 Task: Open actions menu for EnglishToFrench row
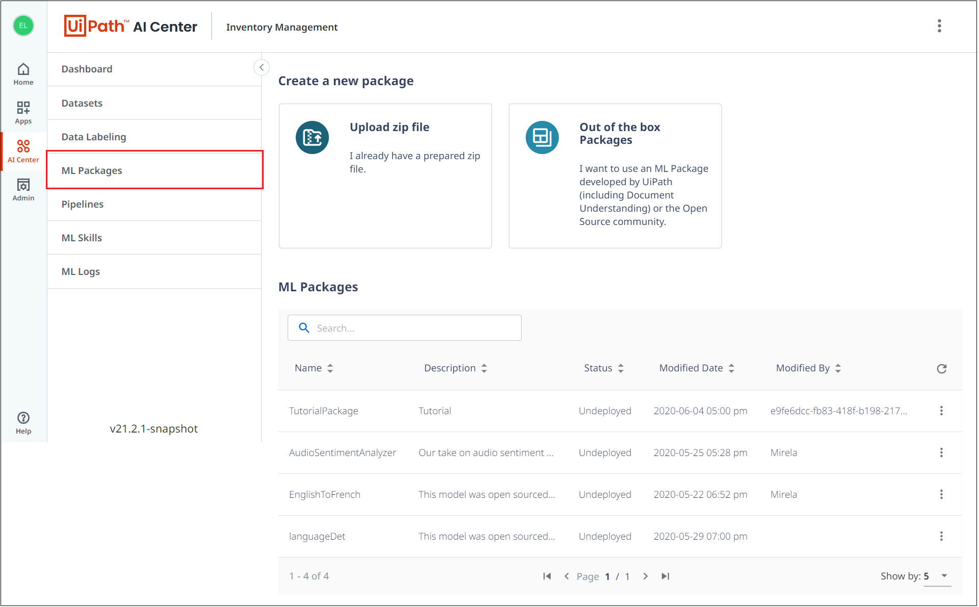coord(941,495)
